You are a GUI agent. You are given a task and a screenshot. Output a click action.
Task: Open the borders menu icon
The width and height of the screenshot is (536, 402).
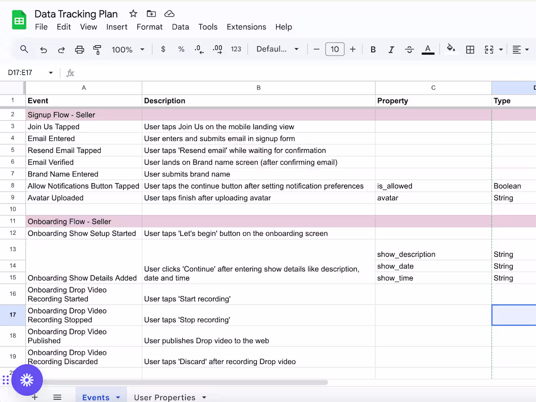pos(470,49)
